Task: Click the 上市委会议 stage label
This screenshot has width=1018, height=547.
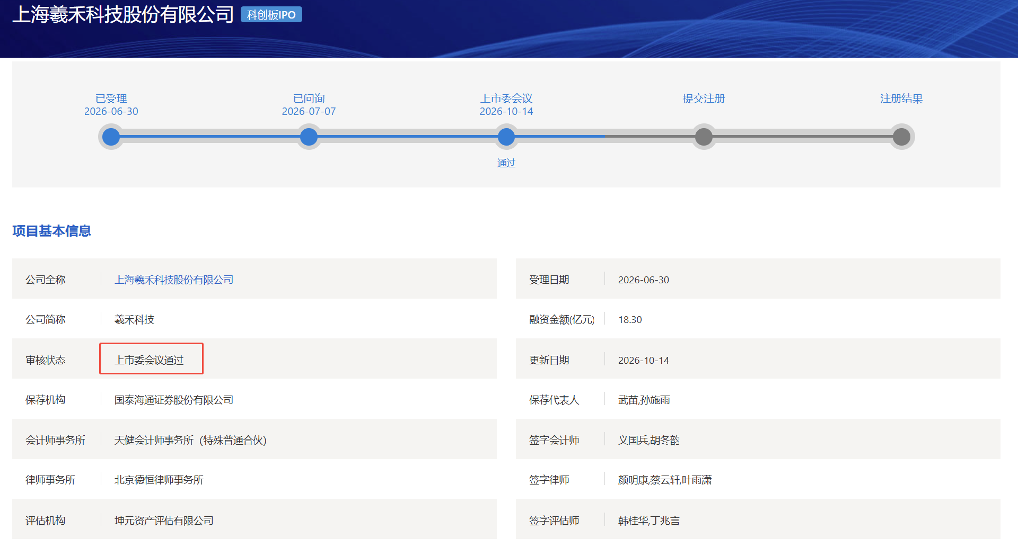Action: 506,98
